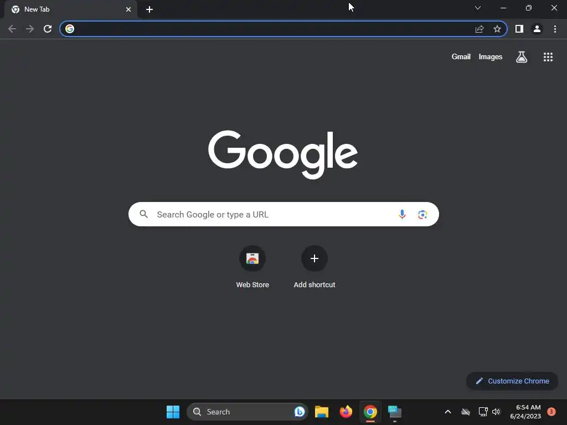567x425 pixels.
Task: Open the notification center badge
Action: [551, 412]
